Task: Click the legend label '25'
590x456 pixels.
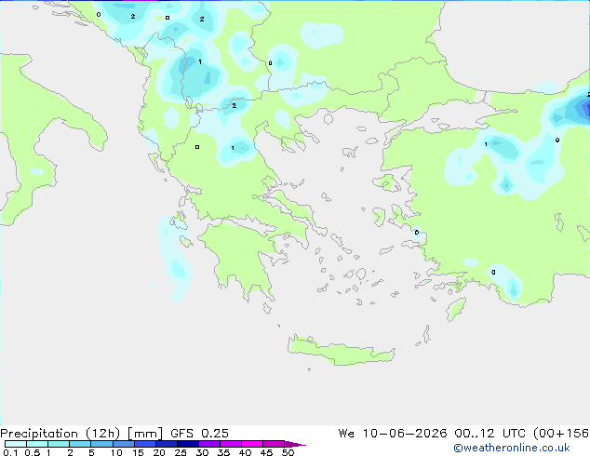Action: [x=181, y=452]
